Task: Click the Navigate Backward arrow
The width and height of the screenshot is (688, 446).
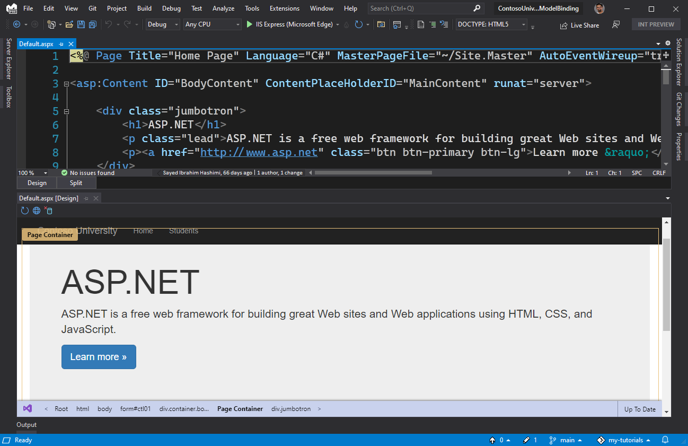Action: [17, 24]
